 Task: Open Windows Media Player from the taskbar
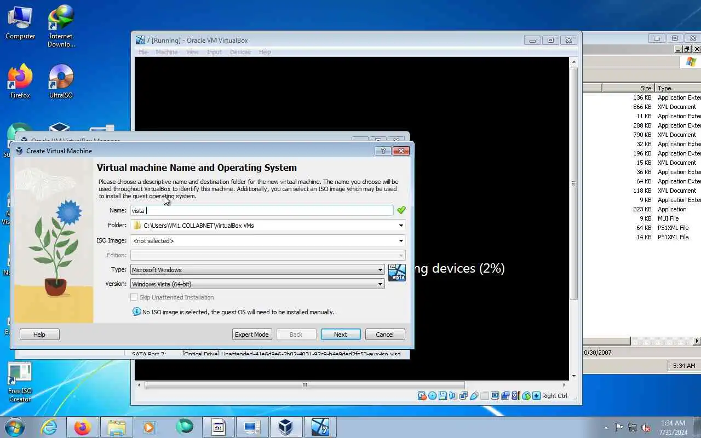point(150,427)
